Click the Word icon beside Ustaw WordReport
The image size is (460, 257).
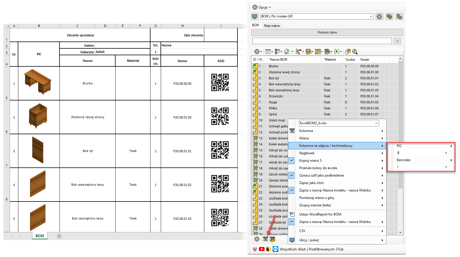(292, 214)
